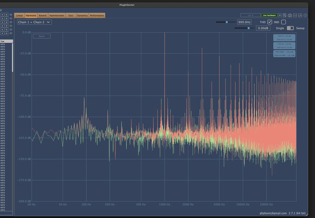This screenshot has height=218, width=315.
Task: Click the M icon beside Use hardware
Action: click(280, 15)
